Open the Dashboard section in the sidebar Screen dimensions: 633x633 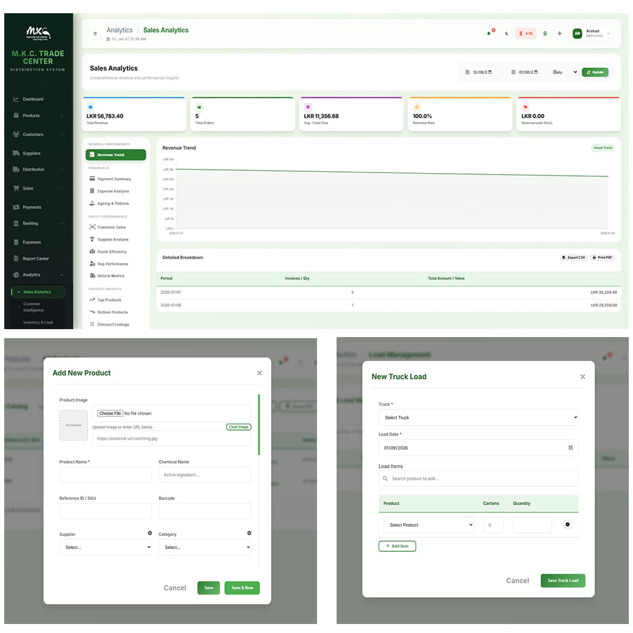(x=33, y=99)
